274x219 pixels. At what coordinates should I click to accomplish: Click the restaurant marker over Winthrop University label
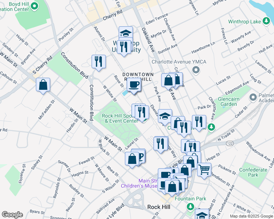click(x=124, y=48)
